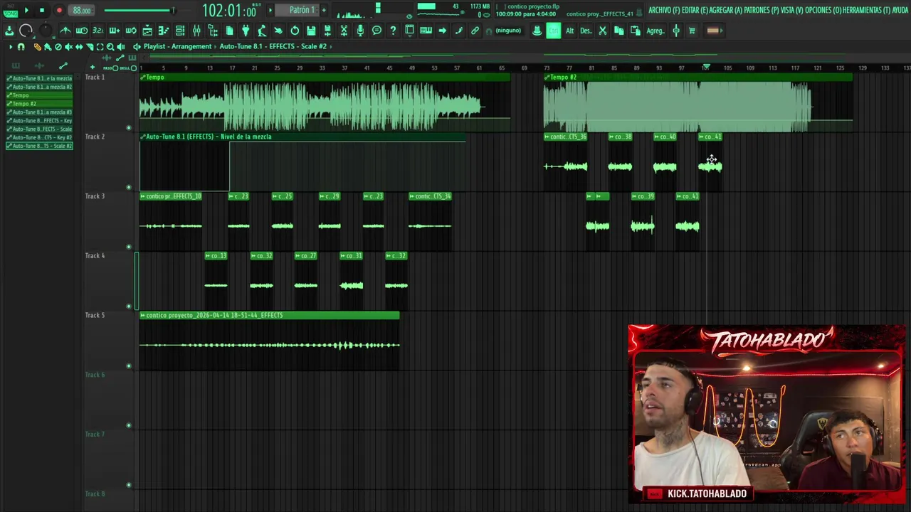Select the Tempo #2 item in picker list
911x512 pixels.
click(39, 104)
